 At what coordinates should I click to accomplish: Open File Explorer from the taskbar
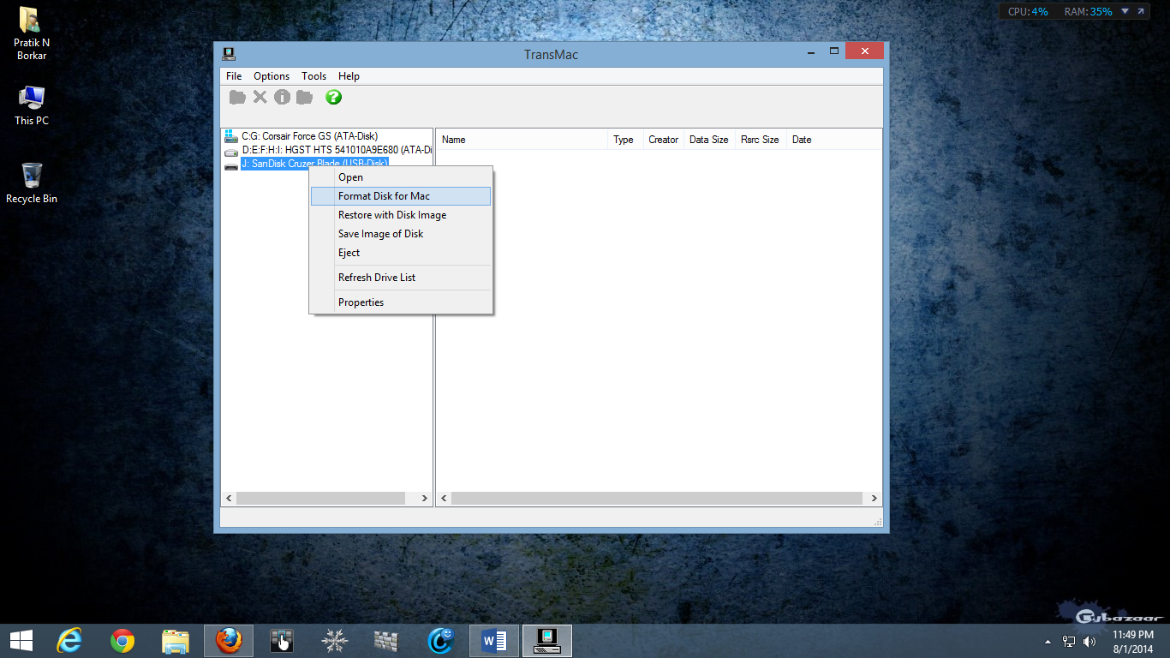(176, 641)
